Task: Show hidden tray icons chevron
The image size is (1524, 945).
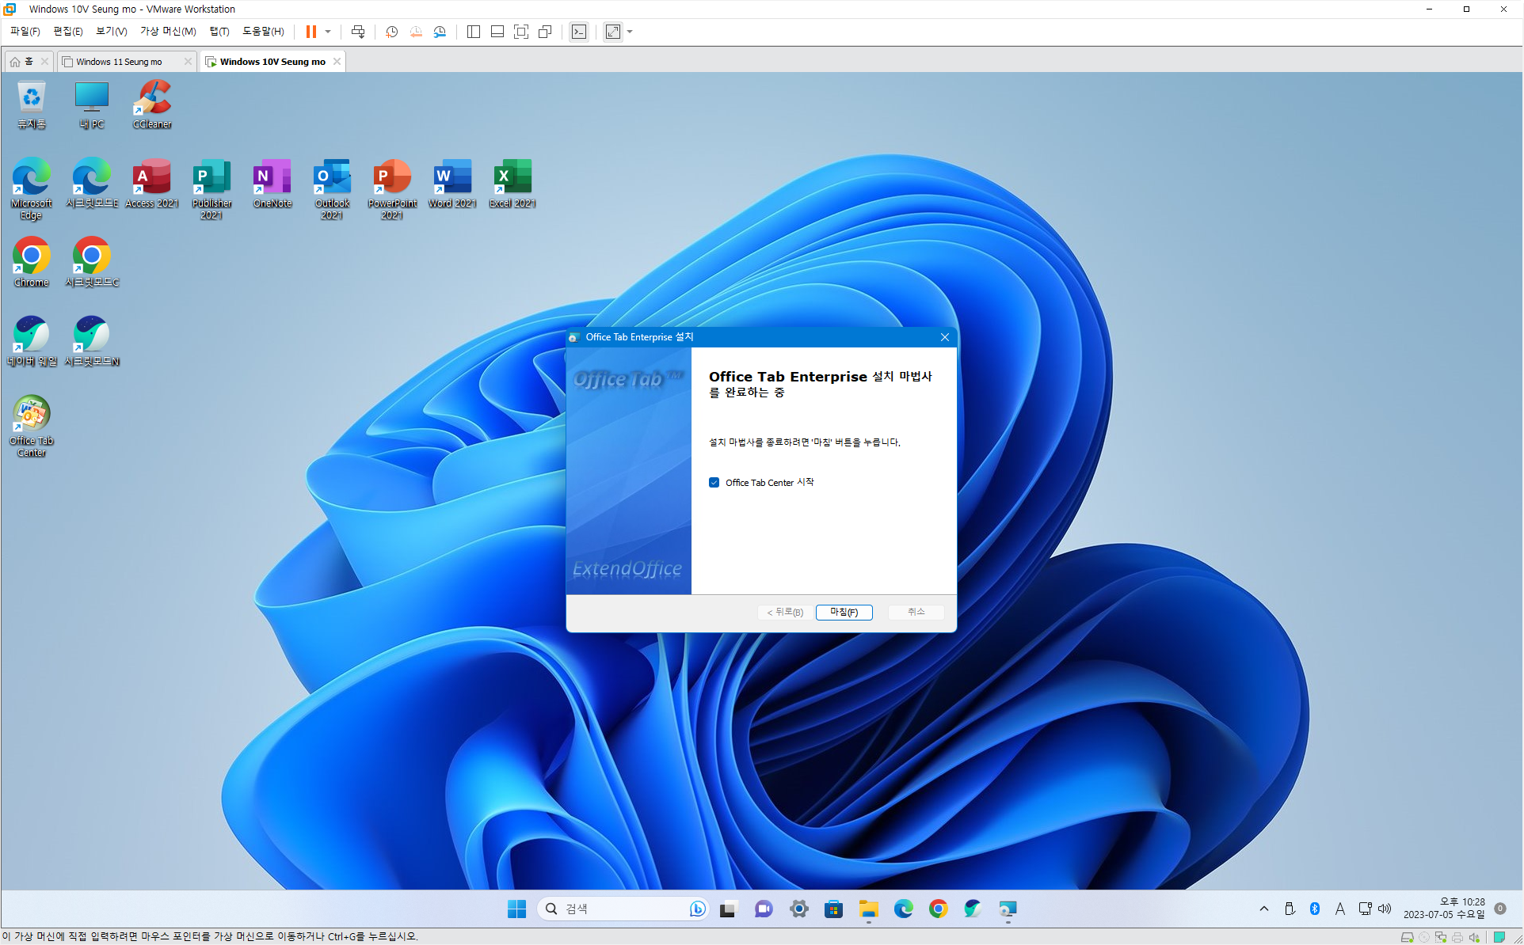Action: point(1263,909)
